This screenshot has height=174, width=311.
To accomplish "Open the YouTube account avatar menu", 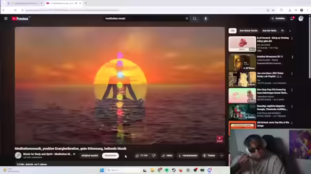I will coord(301,18).
